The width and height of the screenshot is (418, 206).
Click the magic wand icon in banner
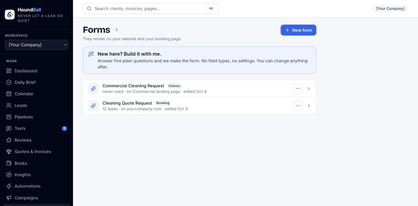(91, 54)
